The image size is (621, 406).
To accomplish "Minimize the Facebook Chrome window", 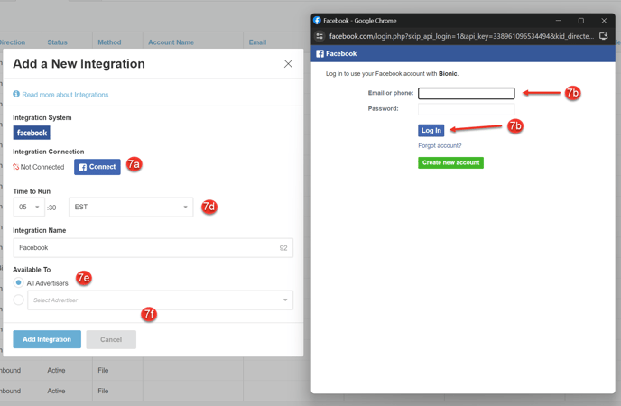I will [x=558, y=21].
